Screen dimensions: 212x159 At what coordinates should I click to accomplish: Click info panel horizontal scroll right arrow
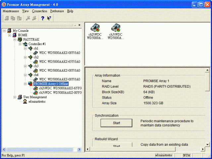point(203,149)
